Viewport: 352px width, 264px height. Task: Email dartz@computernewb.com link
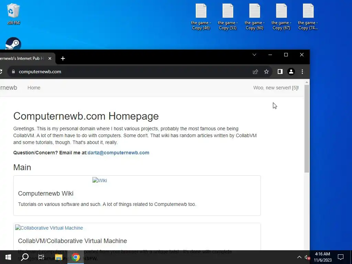(118, 153)
